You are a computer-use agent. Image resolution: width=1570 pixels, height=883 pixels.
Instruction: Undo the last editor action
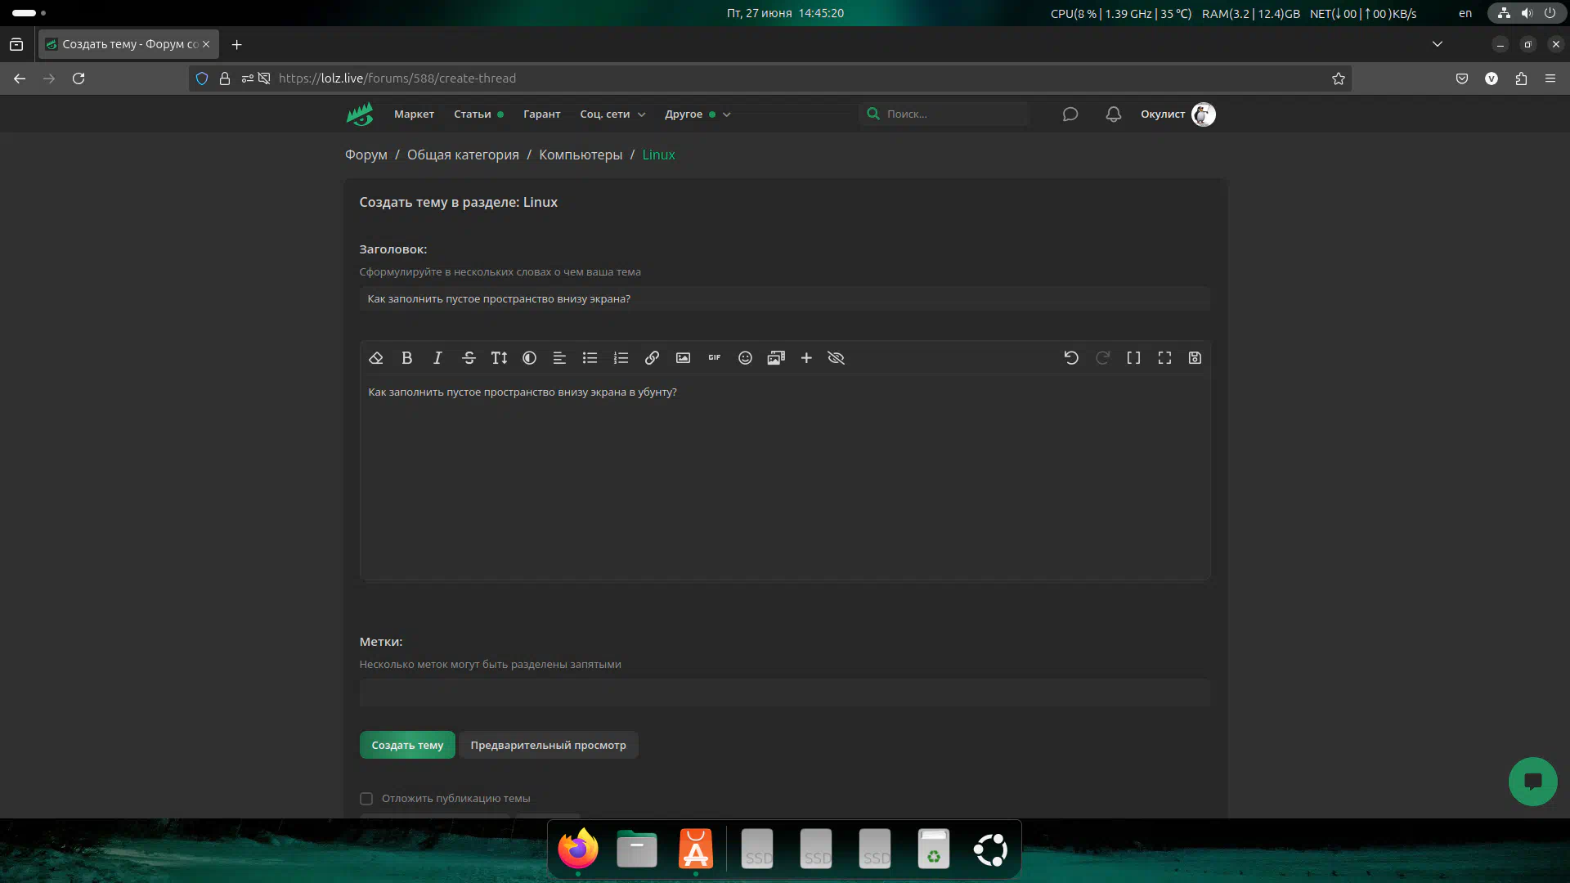pyautogui.click(x=1071, y=358)
